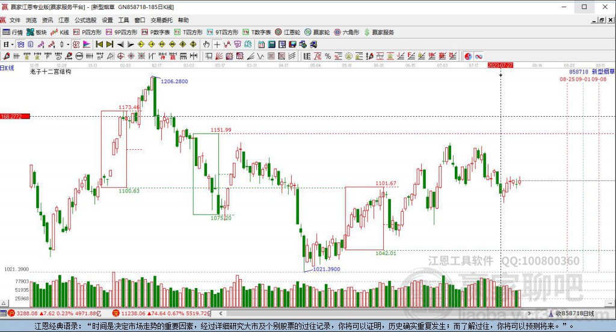The width and height of the screenshot is (616, 332).
Task: Open the 板块 sector view
Action: pos(37,32)
